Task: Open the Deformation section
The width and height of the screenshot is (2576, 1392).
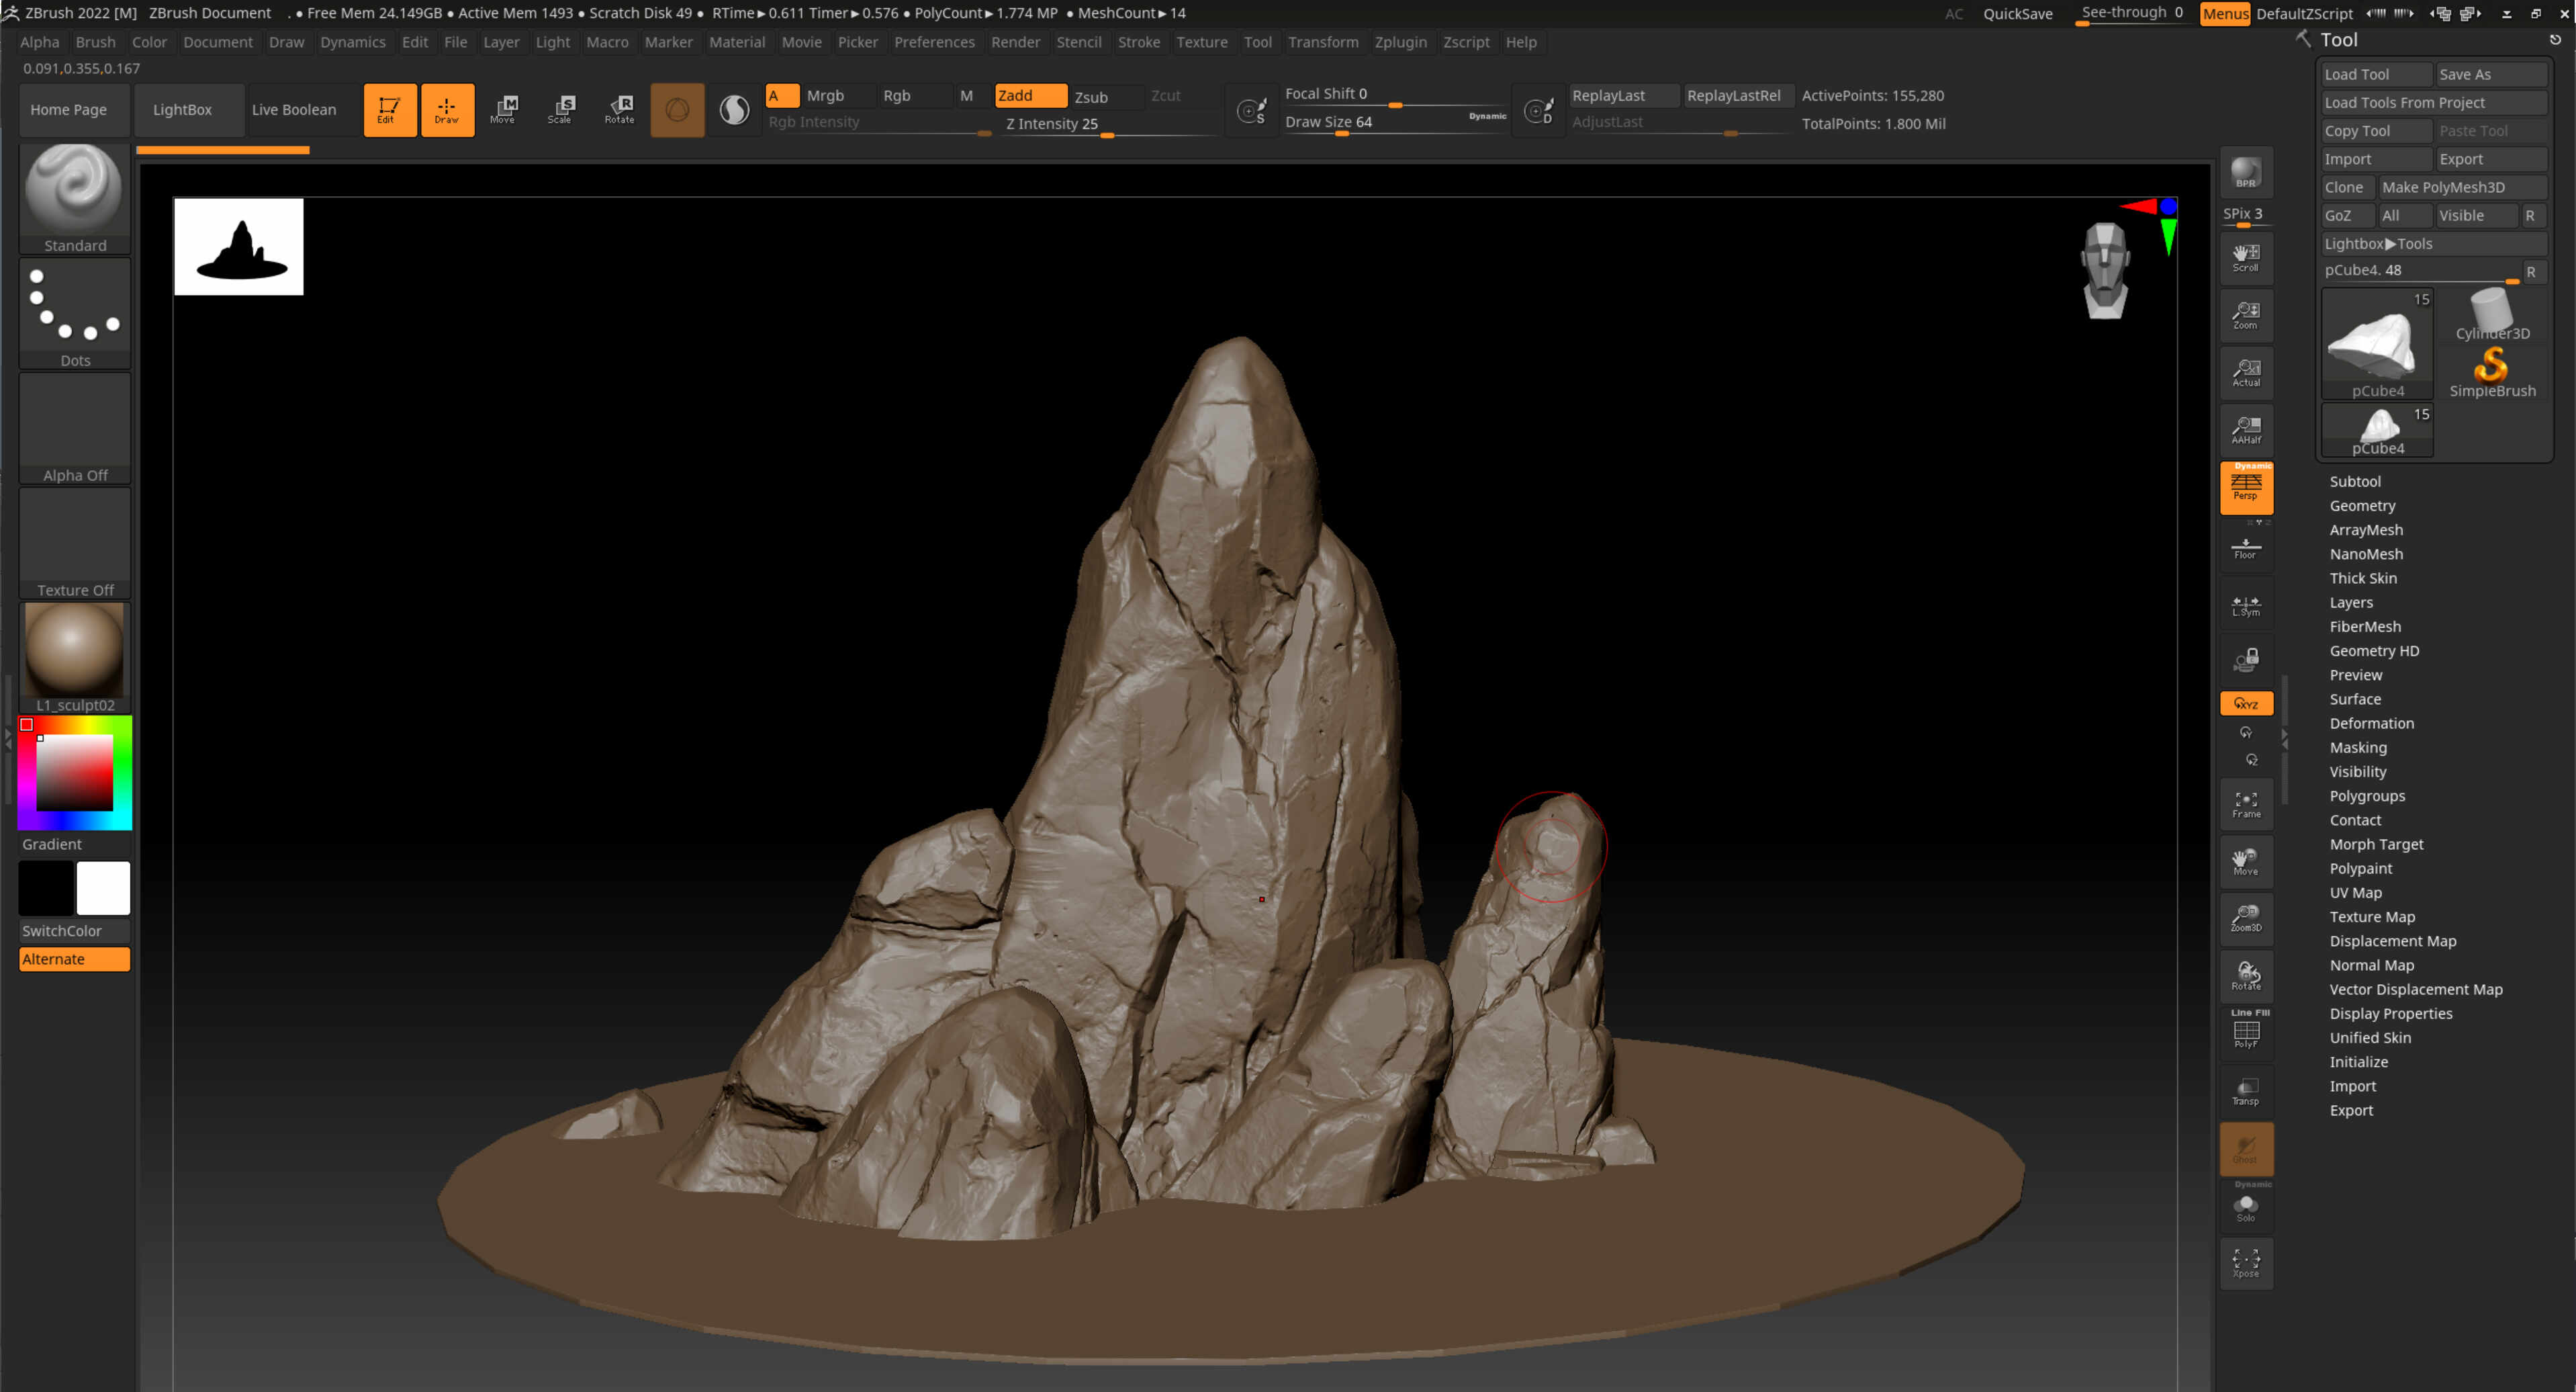Action: tap(2372, 722)
